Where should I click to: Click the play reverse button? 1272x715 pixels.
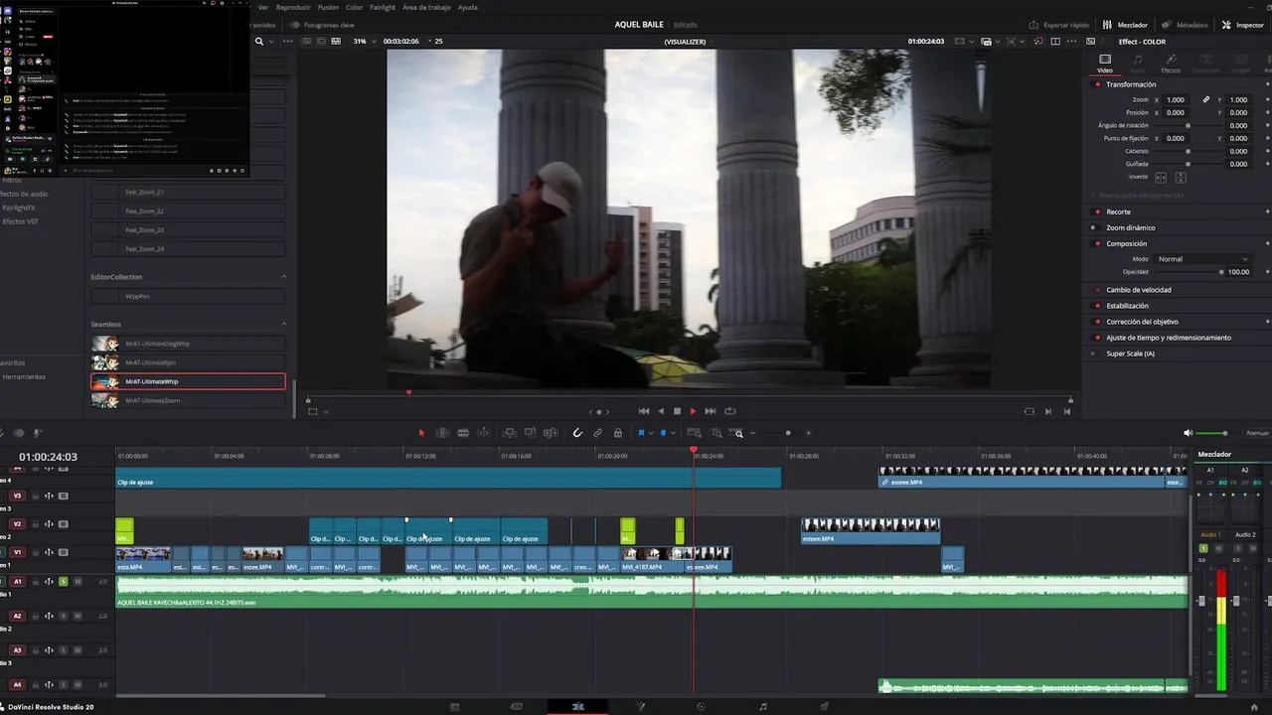point(661,411)
